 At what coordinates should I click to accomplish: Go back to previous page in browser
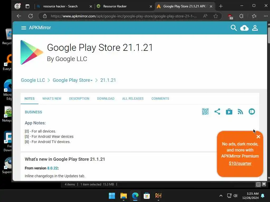19,16
